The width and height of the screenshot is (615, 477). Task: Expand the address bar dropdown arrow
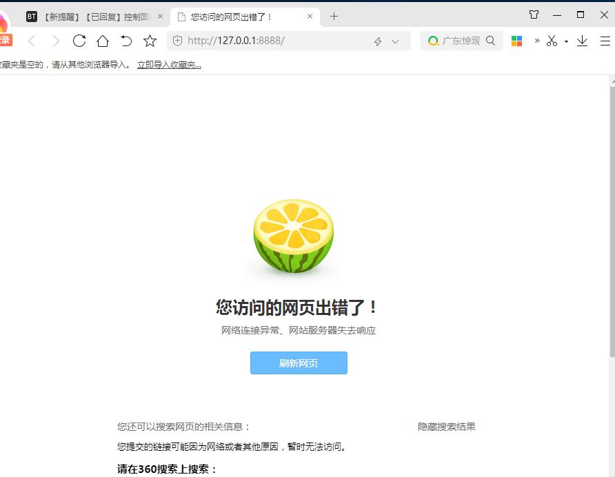395,41
